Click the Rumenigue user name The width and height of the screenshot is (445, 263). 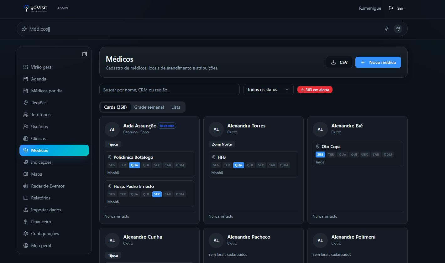370,8
